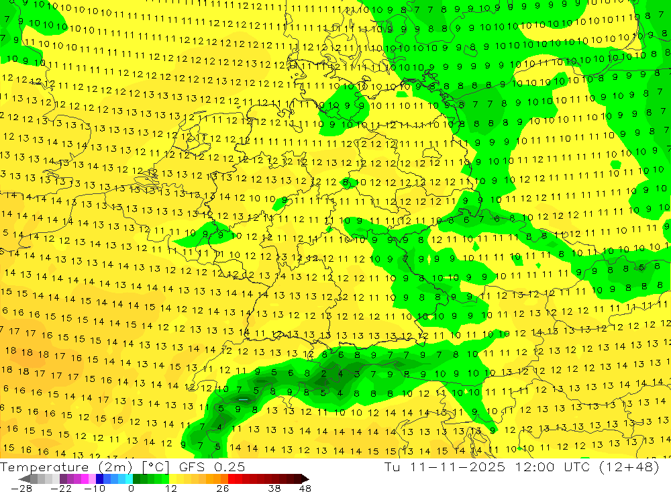Click the "38" legend label

click(274, 489)
